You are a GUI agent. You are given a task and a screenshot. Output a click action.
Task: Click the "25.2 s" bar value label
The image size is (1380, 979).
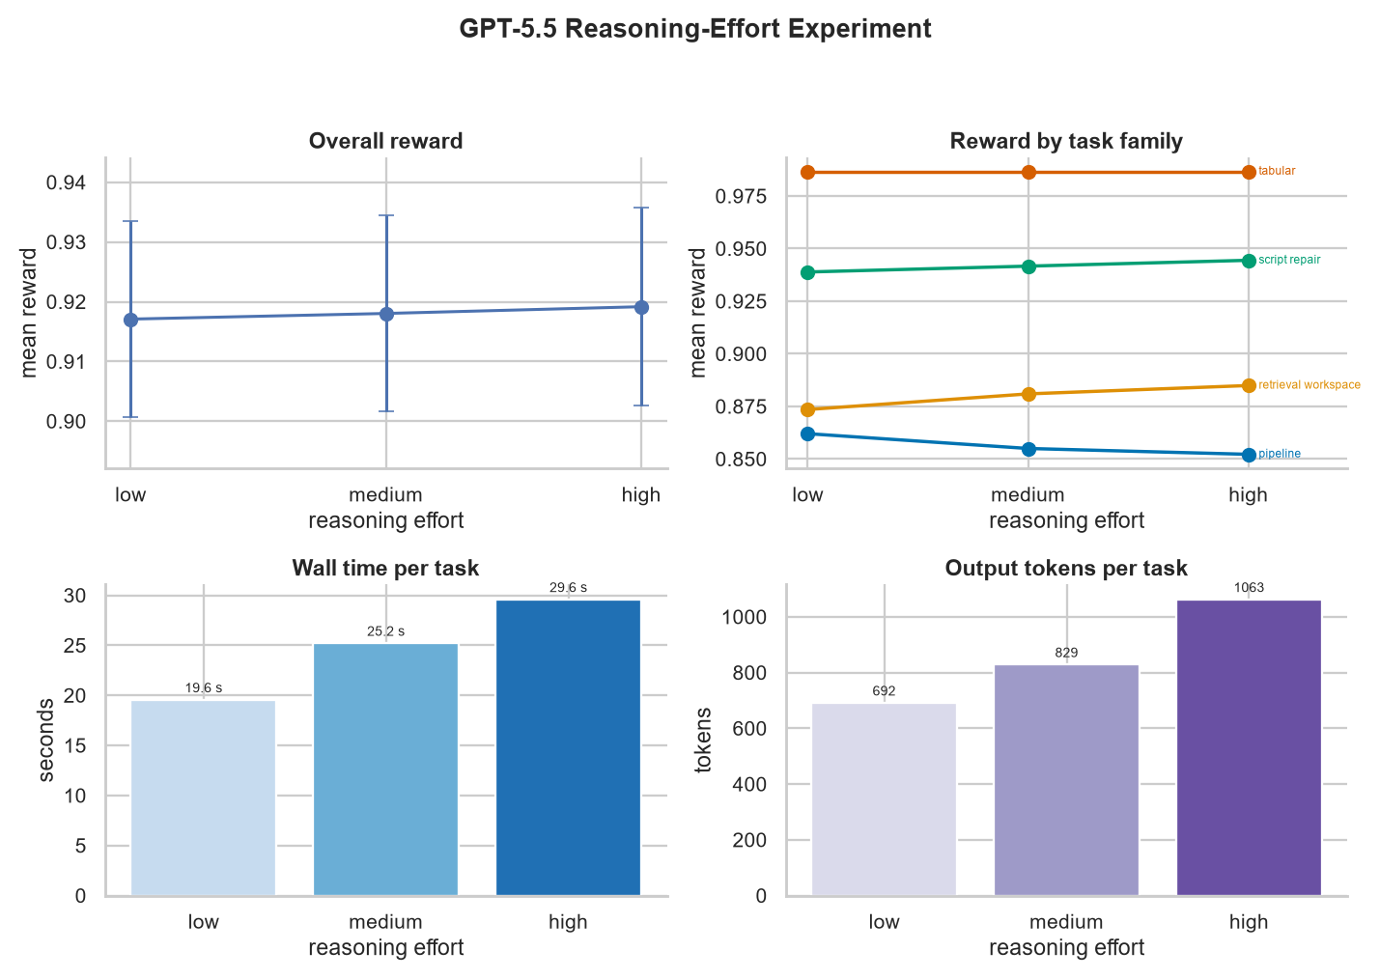pyautogui.click(x=386, y=631)
